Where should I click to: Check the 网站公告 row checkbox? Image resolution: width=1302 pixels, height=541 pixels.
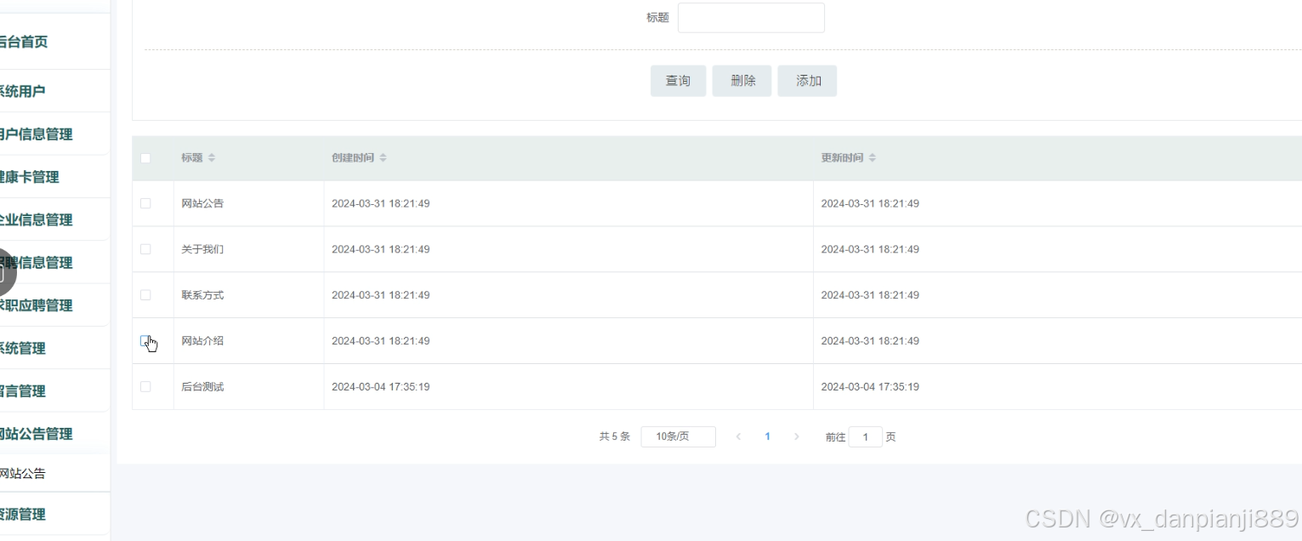145,203
